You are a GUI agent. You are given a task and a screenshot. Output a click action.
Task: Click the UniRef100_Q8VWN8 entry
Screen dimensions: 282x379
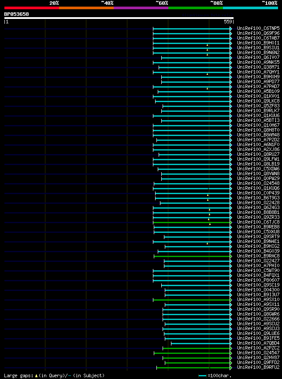click(x=258, y=173)
